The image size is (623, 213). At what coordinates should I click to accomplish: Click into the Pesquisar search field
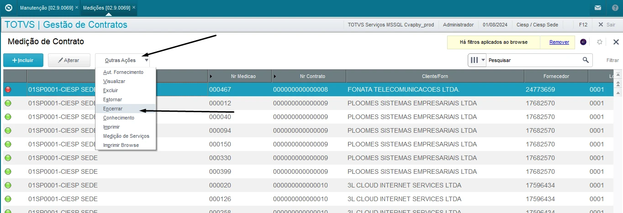tap(532, 60)
